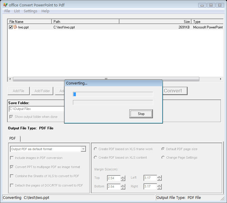
Task: Click status bar text Converting C:\test\two.ppt
Action: pyautogui.click(x=26, y=197)
